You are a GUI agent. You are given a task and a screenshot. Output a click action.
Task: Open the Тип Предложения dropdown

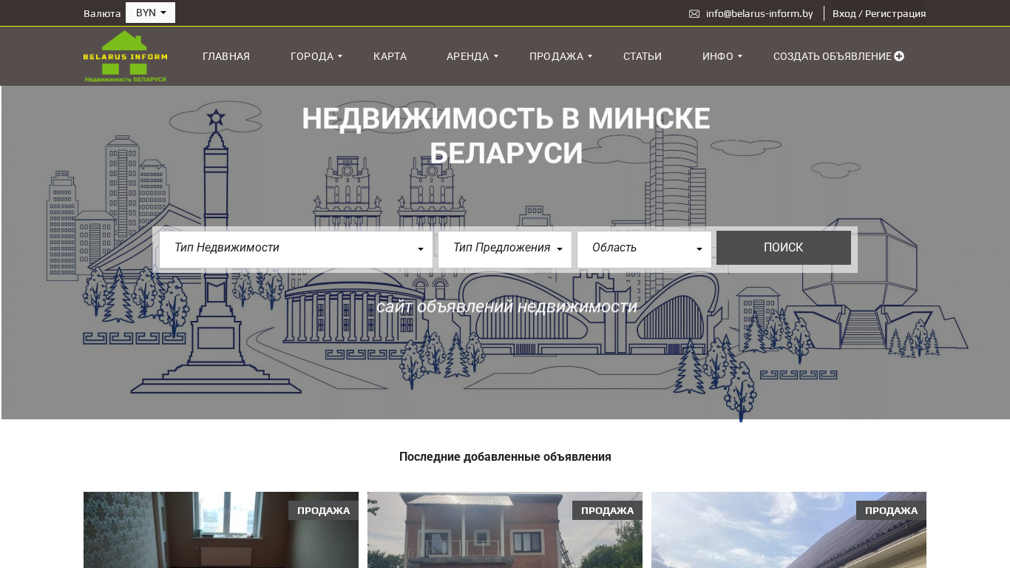505,249
